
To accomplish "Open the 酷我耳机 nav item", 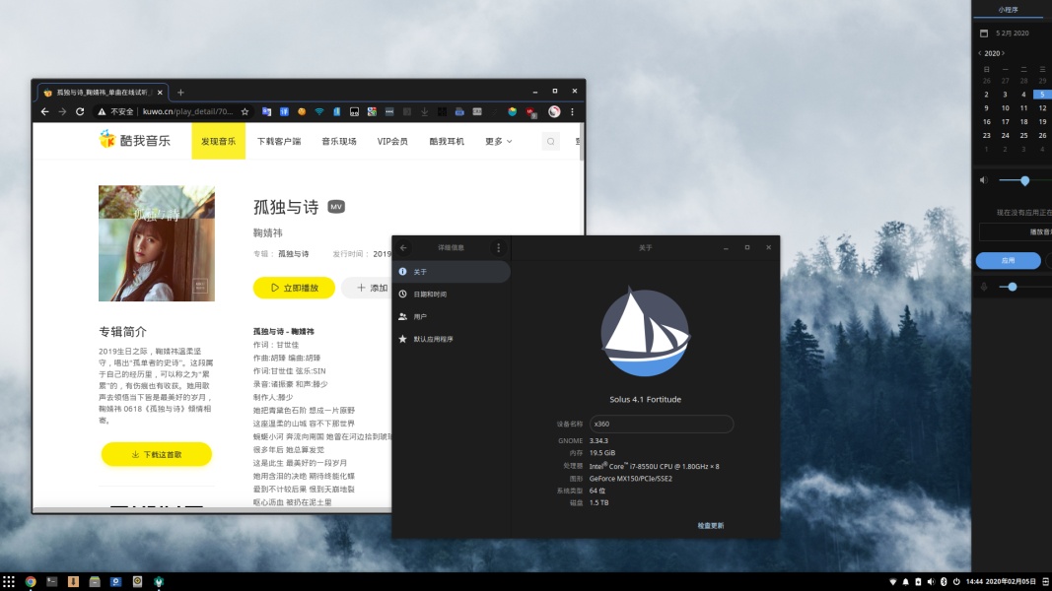I will point(447,142).
